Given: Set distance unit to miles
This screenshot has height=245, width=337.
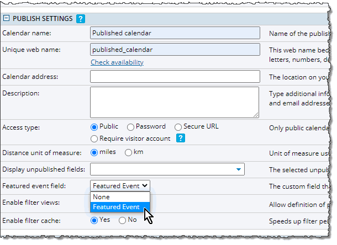Looking at the screenshot, I should pos(95,152).
